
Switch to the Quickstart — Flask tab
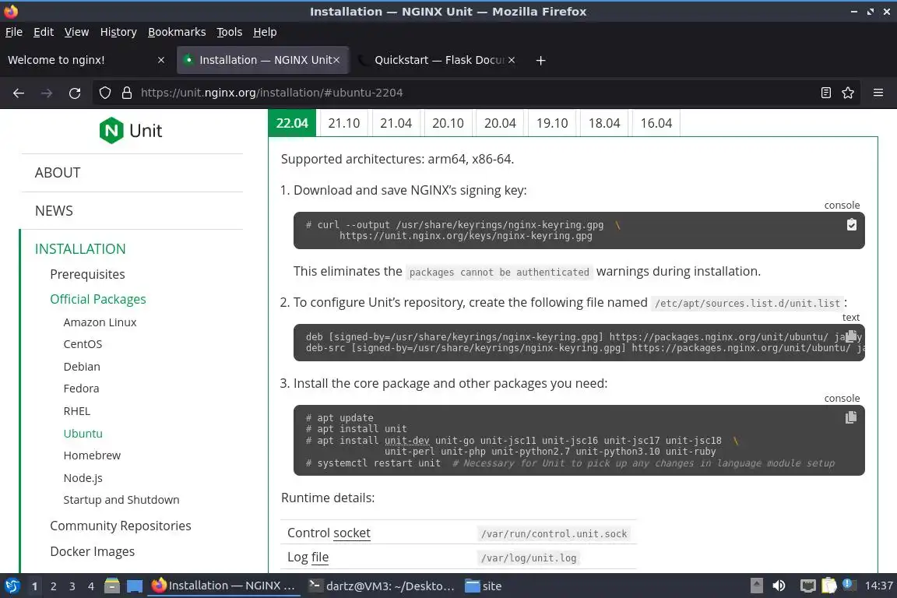438,60
